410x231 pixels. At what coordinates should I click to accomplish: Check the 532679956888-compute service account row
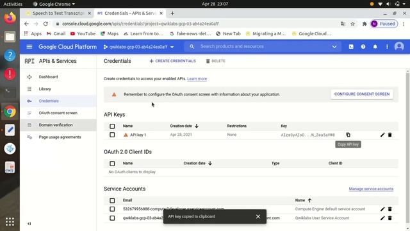click(x=112, y=209)
